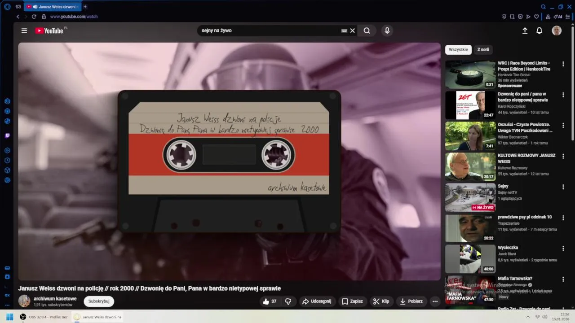575x323 pixels.
Task: Open browser profile person icon
Action: 548,17
